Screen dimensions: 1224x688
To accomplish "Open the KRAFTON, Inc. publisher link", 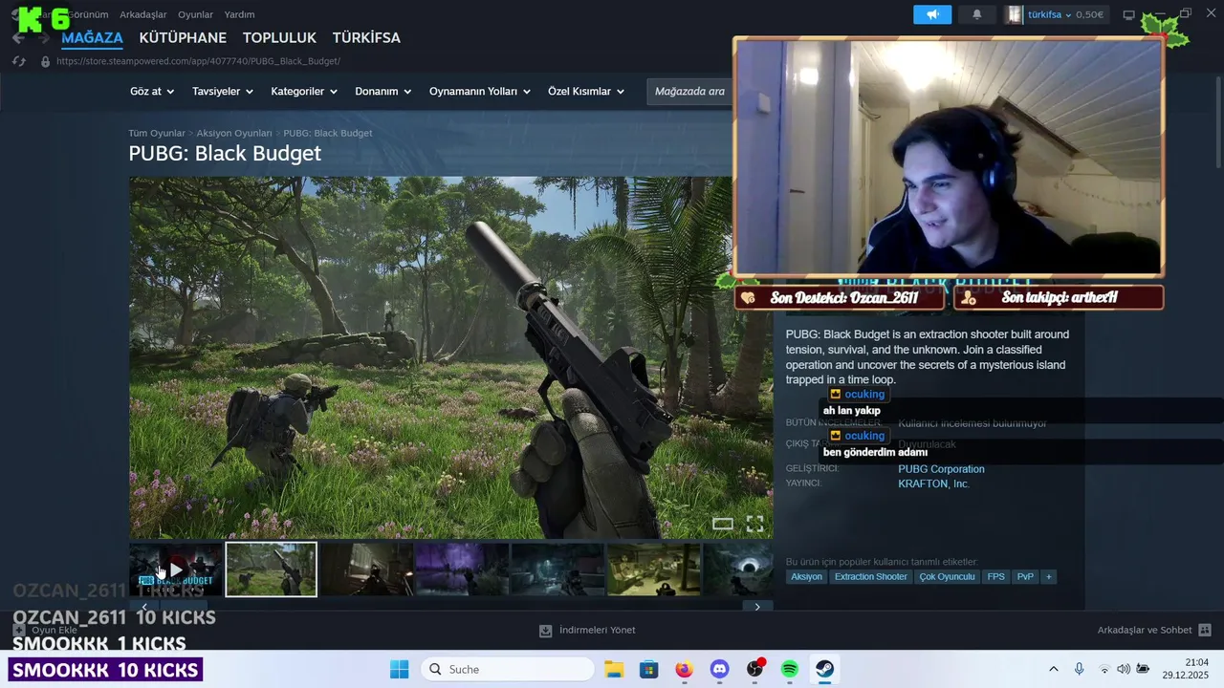I will pos(933,484).
